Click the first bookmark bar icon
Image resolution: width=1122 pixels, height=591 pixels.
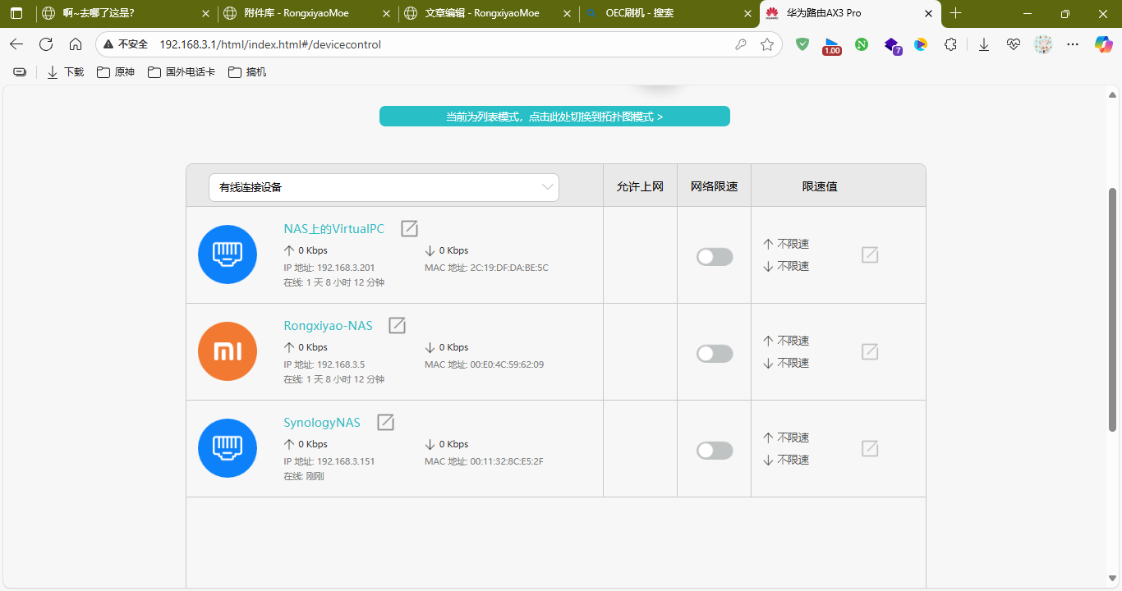(20, 72)
